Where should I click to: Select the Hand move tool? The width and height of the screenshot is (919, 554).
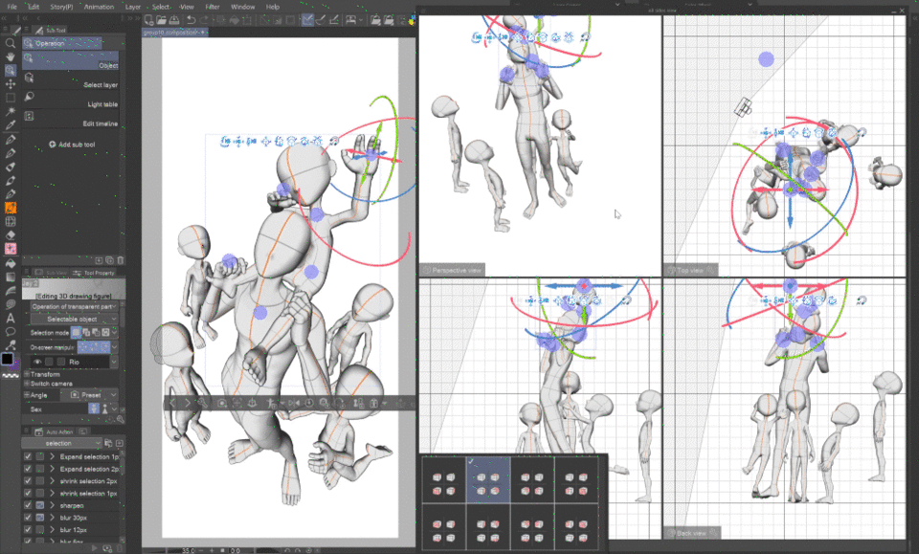(x=10, y=56)
